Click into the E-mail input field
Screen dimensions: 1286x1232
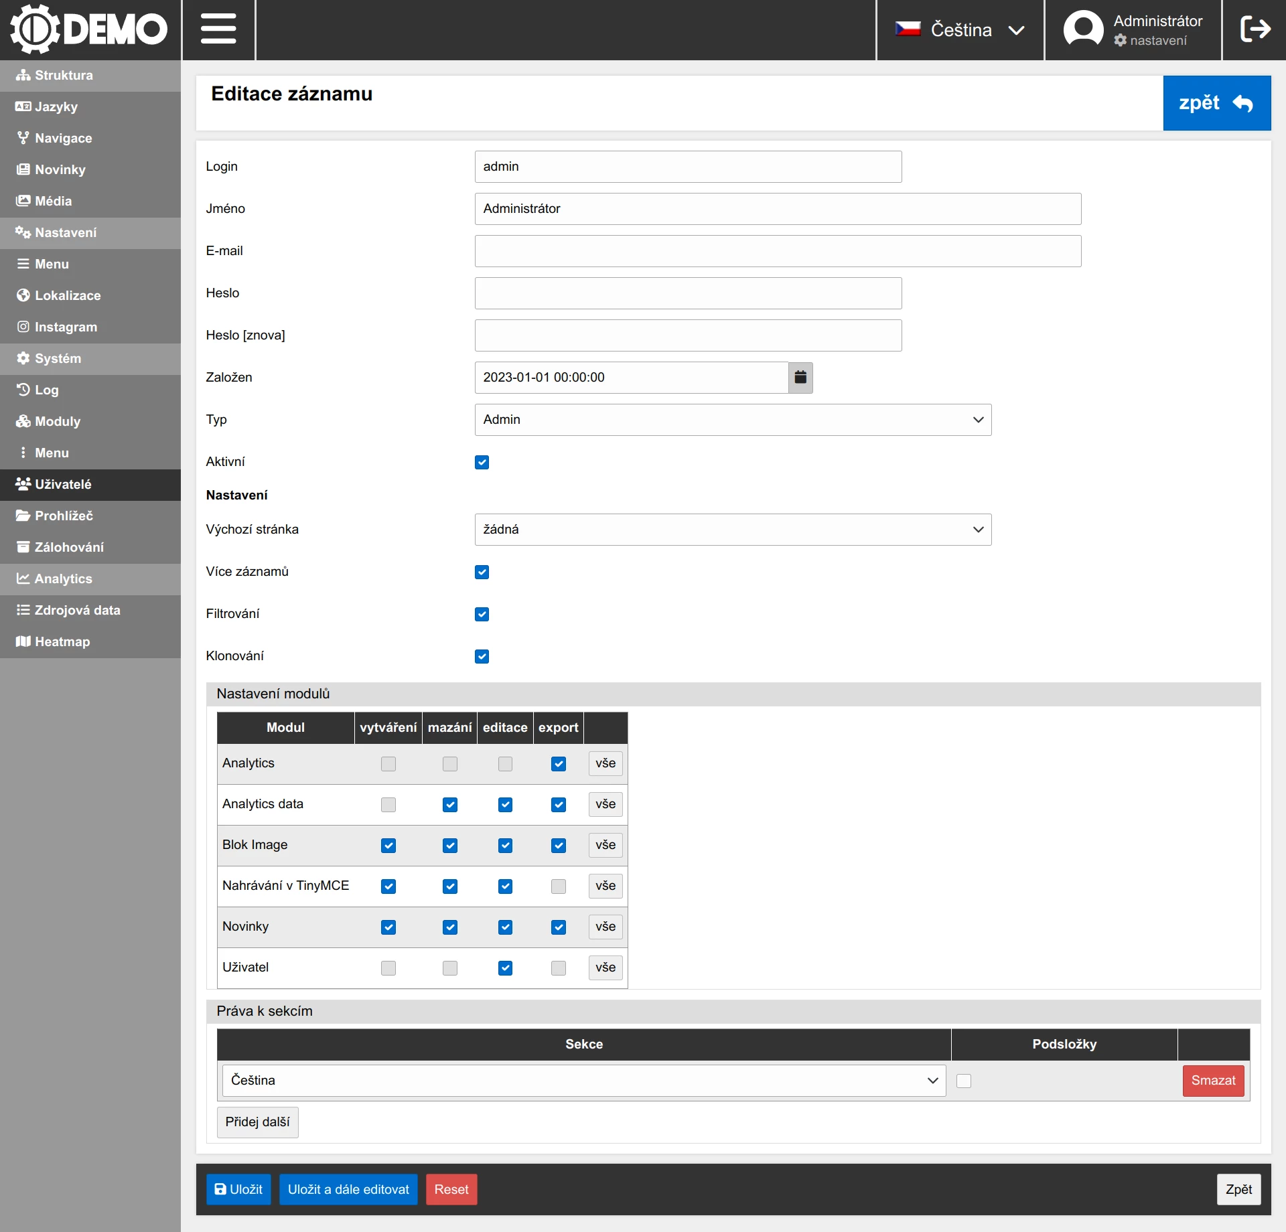click(x=778, y=251)
